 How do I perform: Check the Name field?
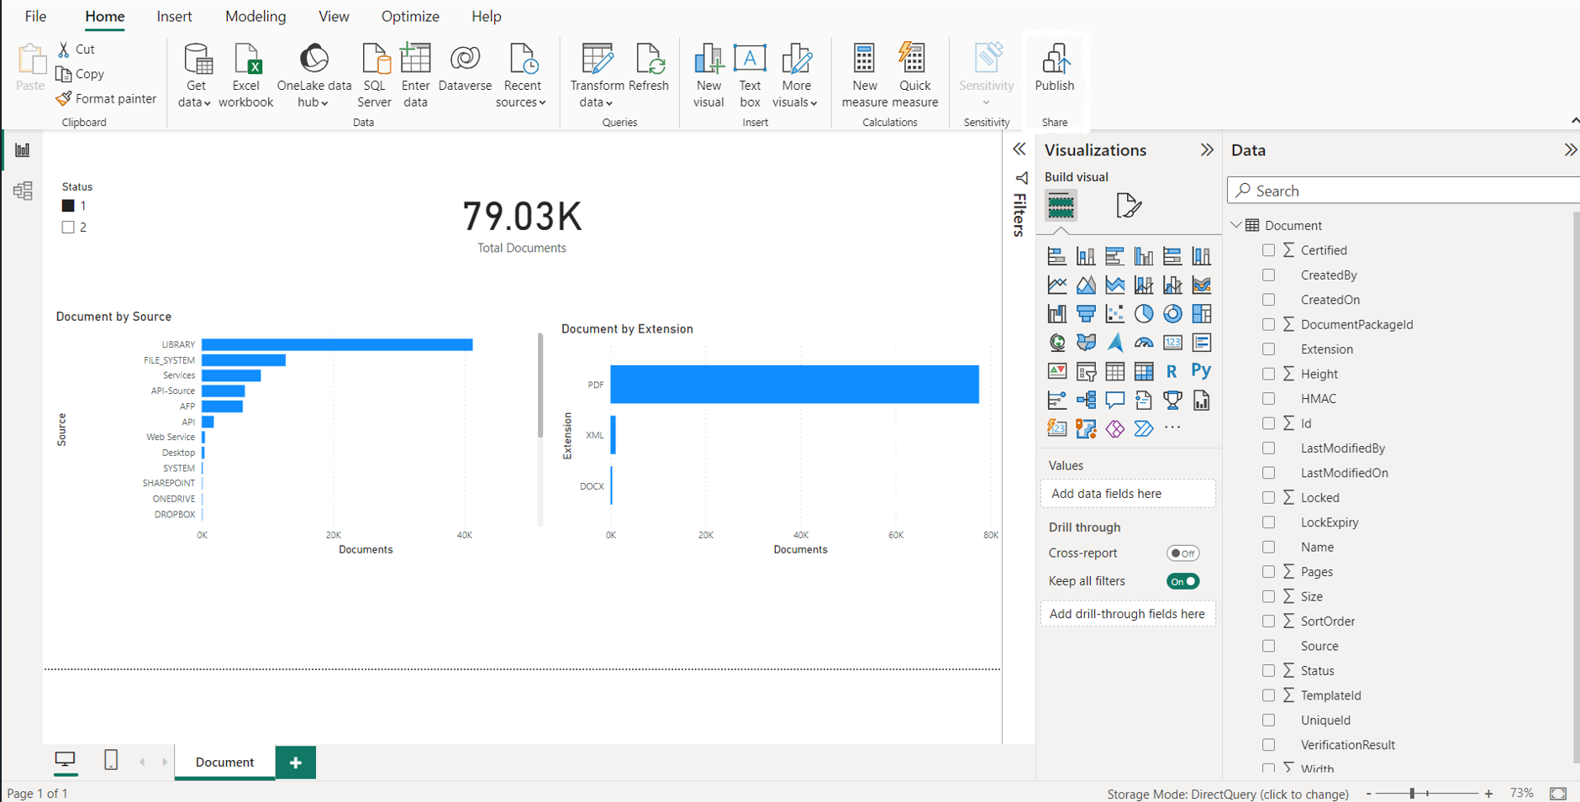tap(1268, 547)
